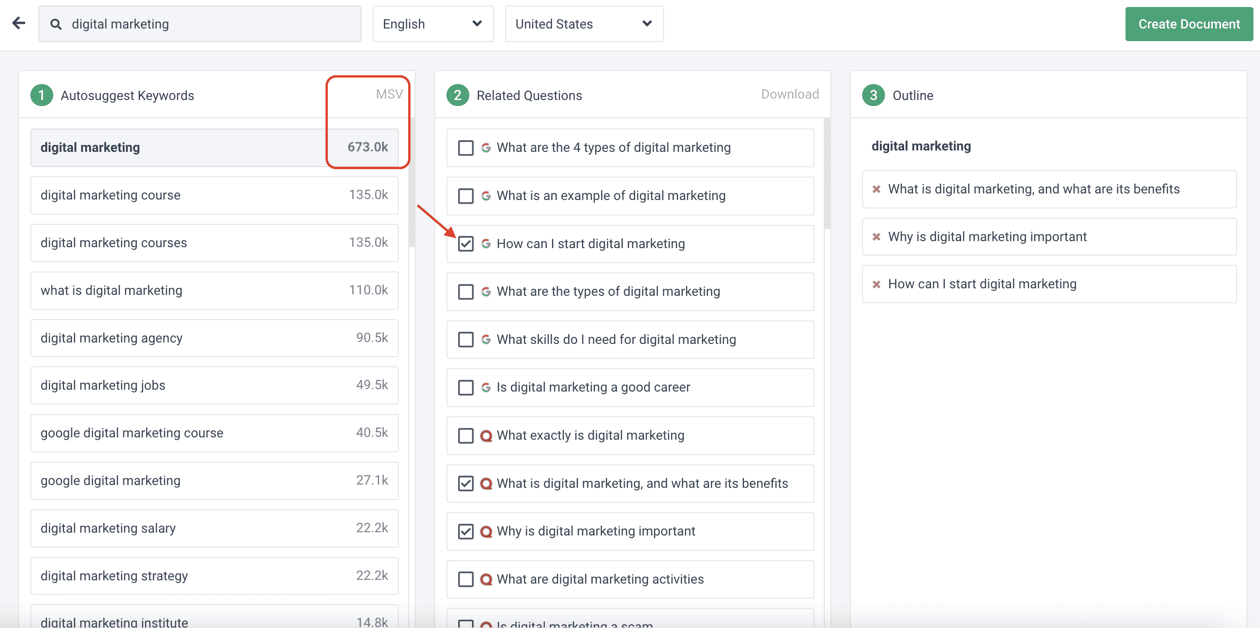This screenshot has width=1260, height=628.
Task: Click the digital marketing search field
Action: click(x=199, y=24)
